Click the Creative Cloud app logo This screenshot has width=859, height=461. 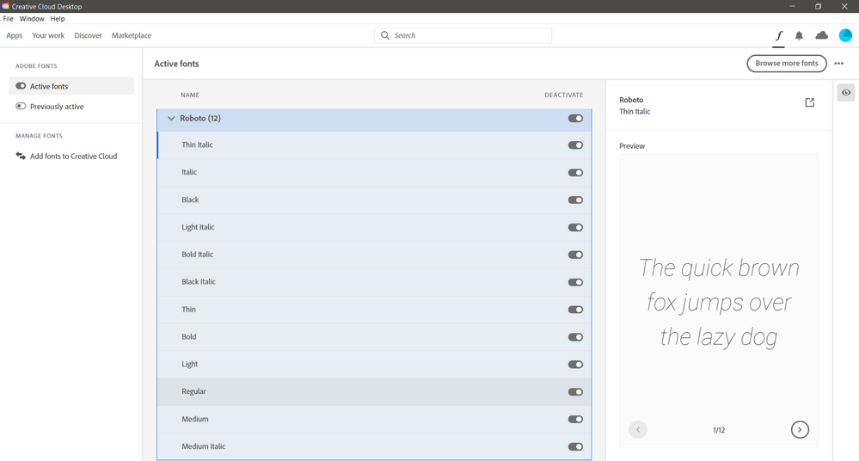(5, 6)
